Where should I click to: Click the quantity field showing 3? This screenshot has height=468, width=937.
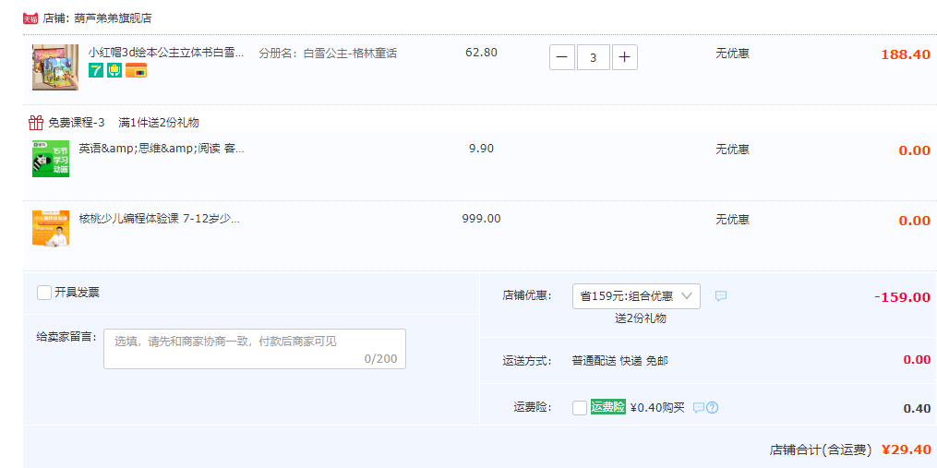tap(594, 57)
